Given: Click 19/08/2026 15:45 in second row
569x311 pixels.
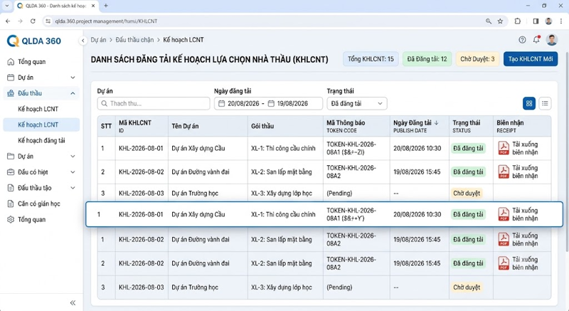Looking at the screenshot, I should tap(417, 172).
